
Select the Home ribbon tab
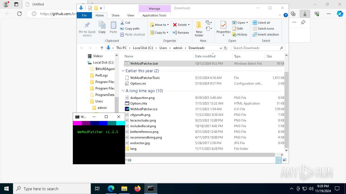99,15
